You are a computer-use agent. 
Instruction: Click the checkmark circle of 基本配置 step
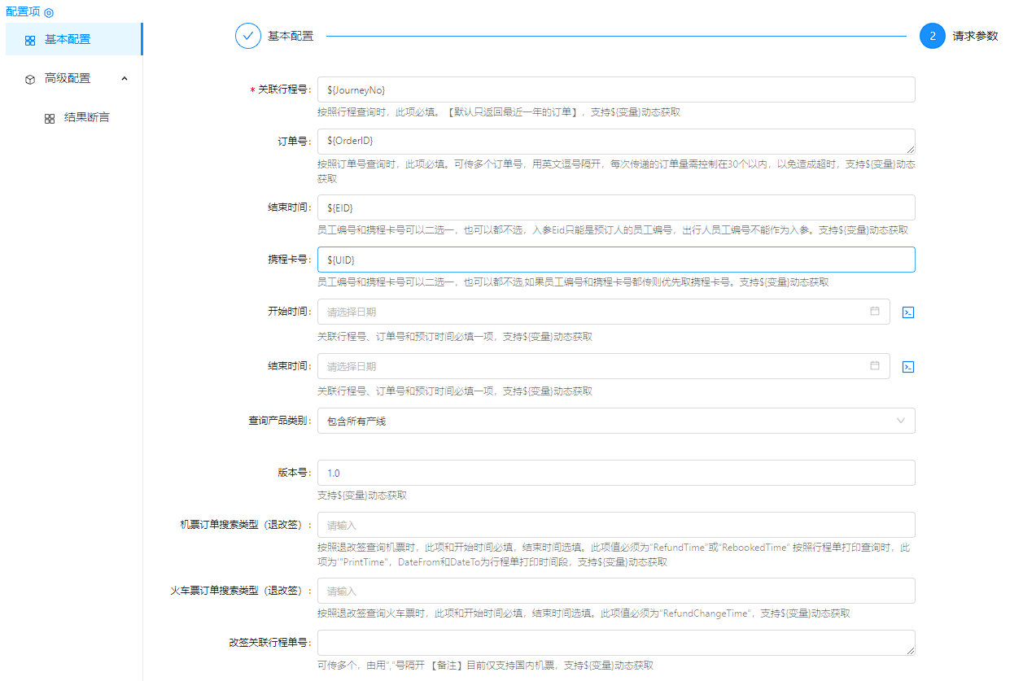click(x=248, y=37)
